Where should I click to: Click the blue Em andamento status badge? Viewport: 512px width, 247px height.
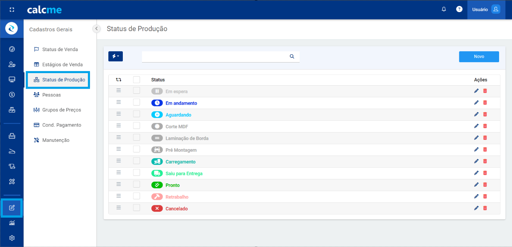[x=157, y=103]
